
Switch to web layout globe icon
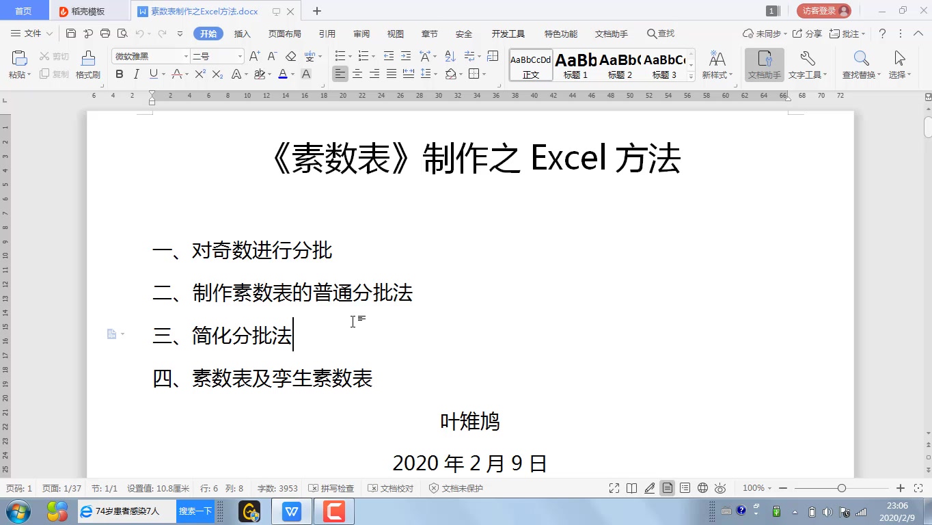pyautogui.click(x=703, y=488)
